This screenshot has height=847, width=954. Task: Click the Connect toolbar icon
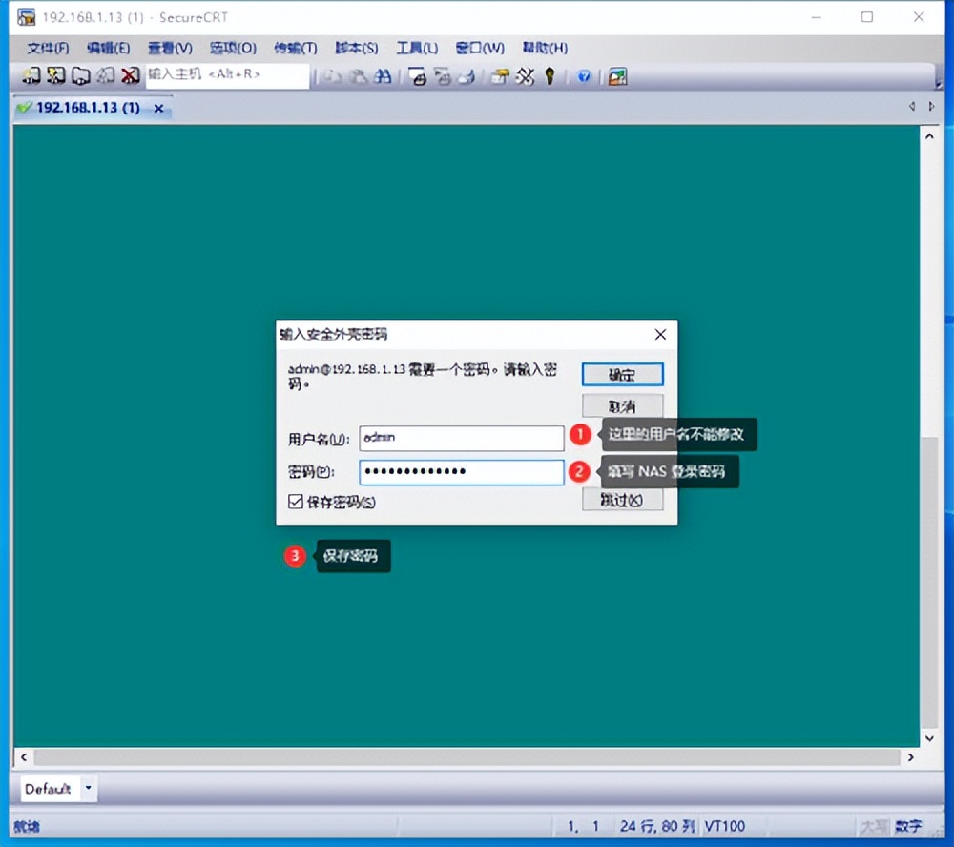(31, 76)
